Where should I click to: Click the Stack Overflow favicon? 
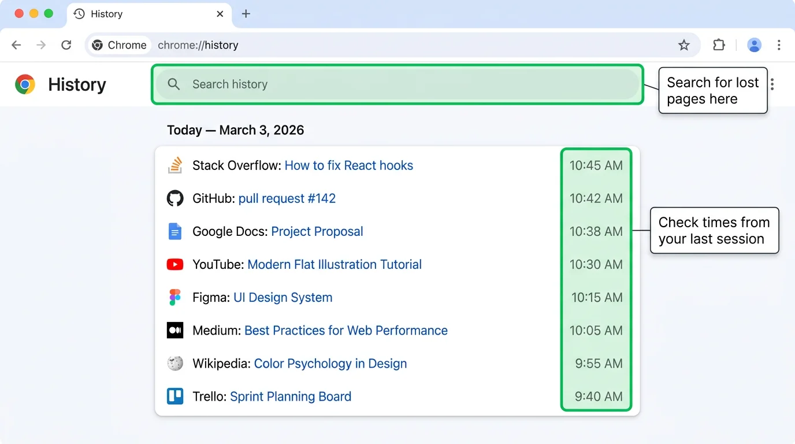click(175, 165)
